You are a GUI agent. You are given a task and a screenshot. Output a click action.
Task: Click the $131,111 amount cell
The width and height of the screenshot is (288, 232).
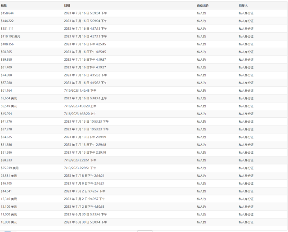pos(7,28)
